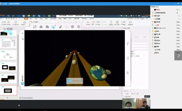Take a screenshot with the camera icon
The height and width of the screenshot is (111, 182).
tap(41, 27)
